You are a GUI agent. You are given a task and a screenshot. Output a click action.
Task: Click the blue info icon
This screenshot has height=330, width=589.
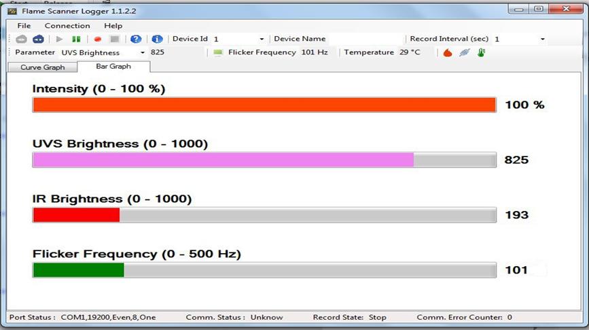[x=157, y=39]
